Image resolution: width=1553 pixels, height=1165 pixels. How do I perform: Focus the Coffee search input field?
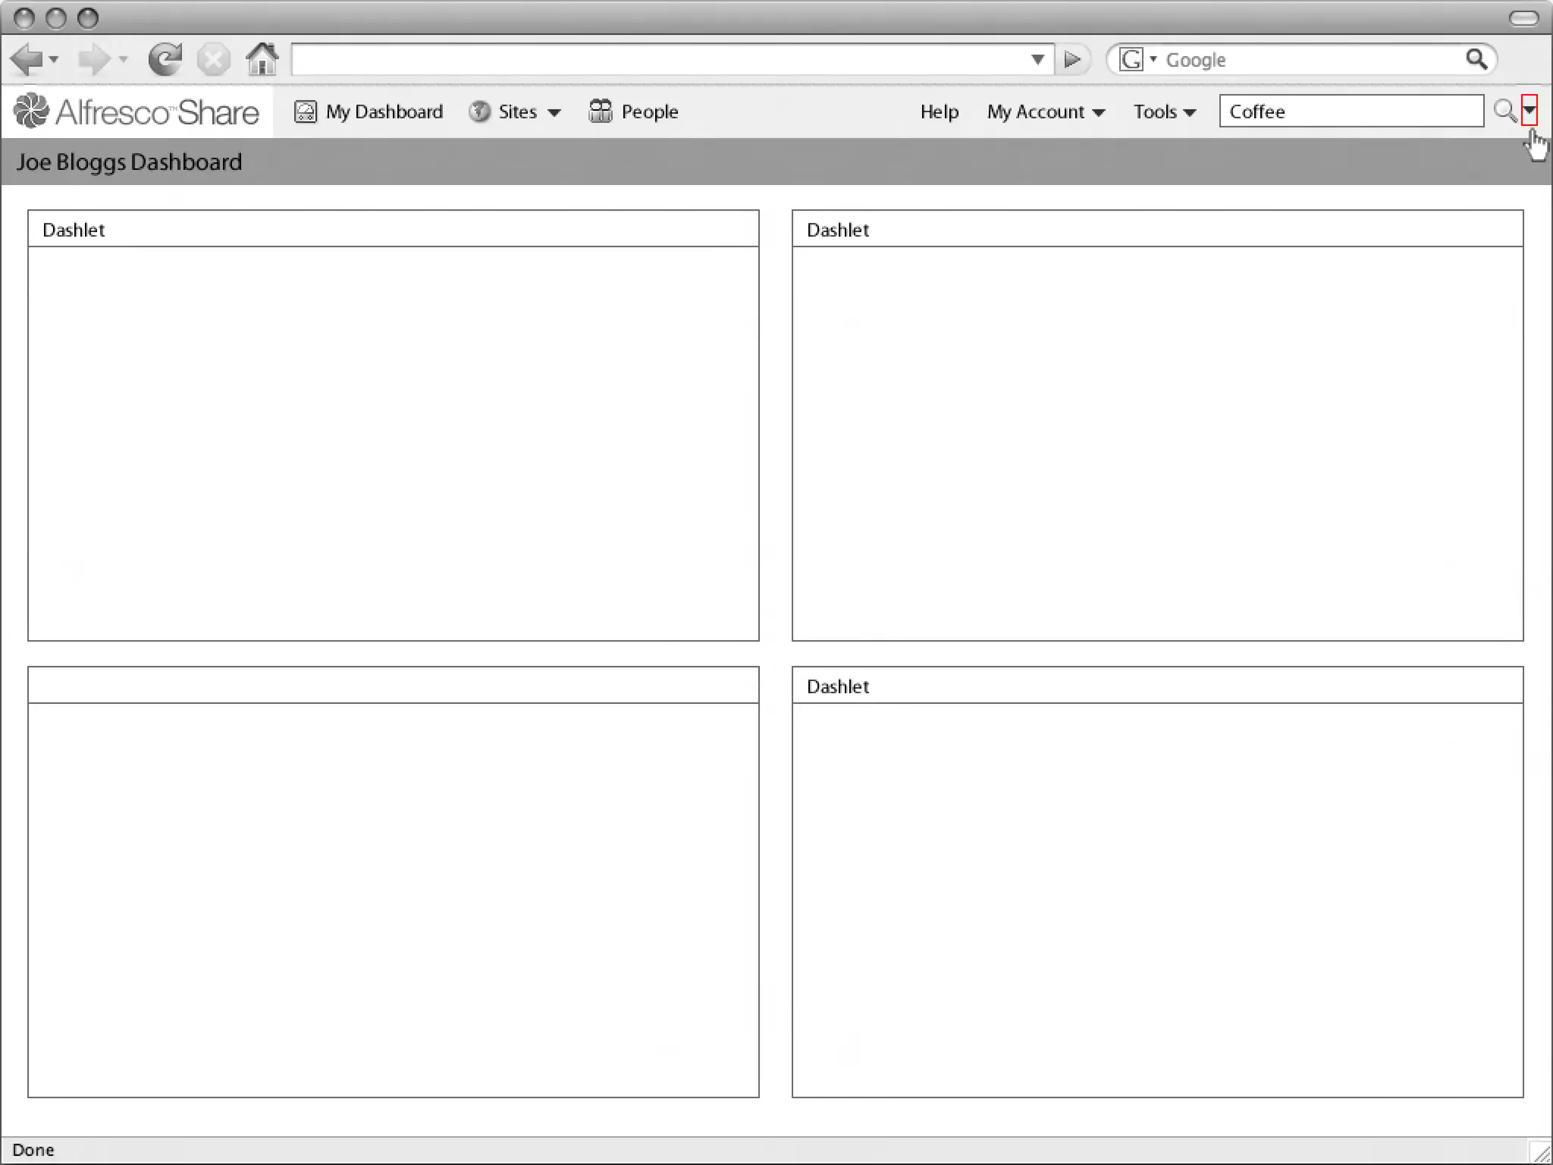1350,111
